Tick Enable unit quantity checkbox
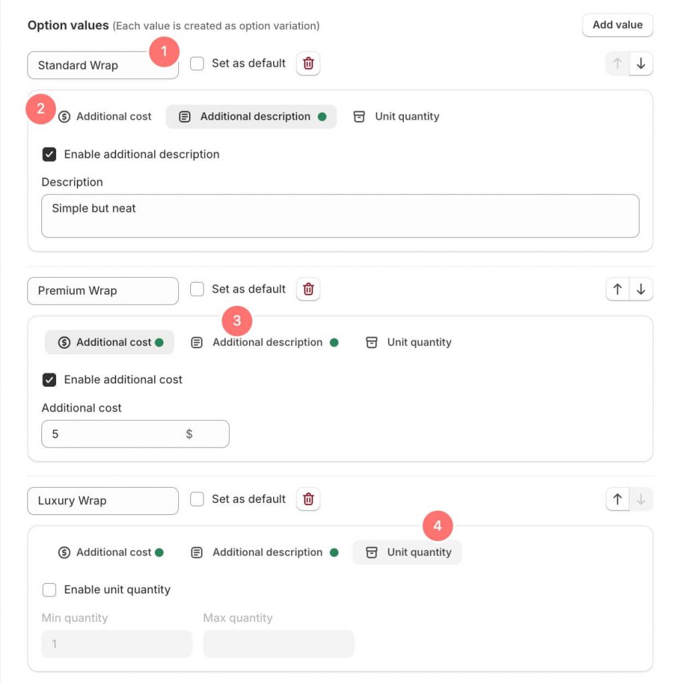The image size is (677, 684). pyautogui.click(x=49, y=590)
